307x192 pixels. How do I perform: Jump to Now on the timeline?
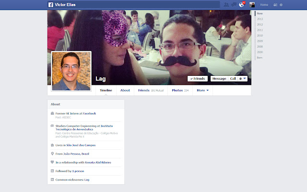tap(260, 13)
